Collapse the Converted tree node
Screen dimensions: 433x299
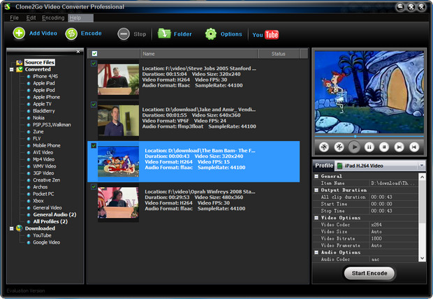[12, 70]
